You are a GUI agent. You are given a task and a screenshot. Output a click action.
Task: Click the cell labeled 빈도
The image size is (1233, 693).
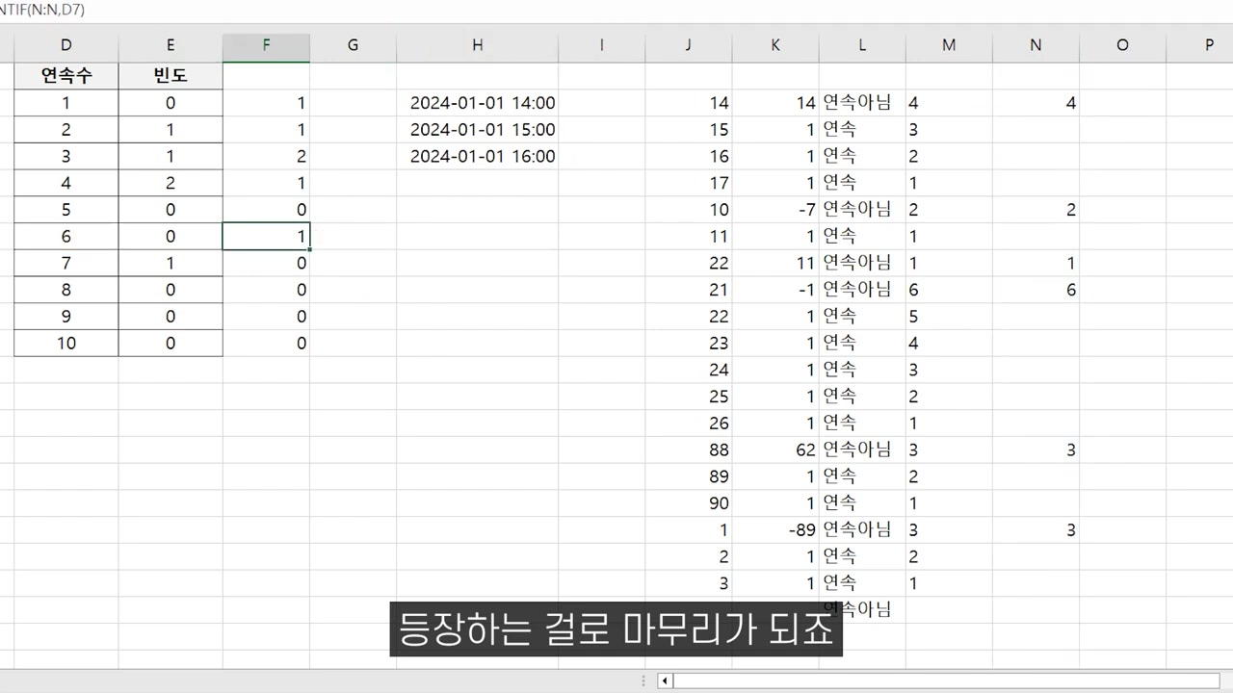[x=170, y=75]
